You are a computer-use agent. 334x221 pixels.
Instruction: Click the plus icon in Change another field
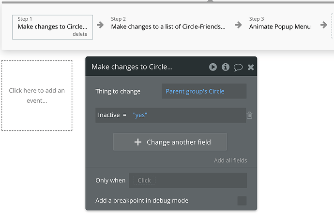tap(138, 142)
